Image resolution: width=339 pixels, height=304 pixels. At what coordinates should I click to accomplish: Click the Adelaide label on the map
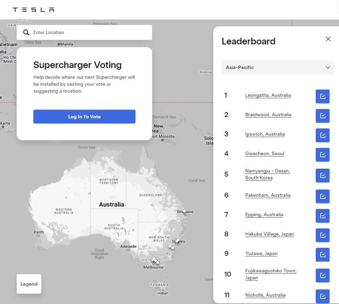[x=128, y=246]
